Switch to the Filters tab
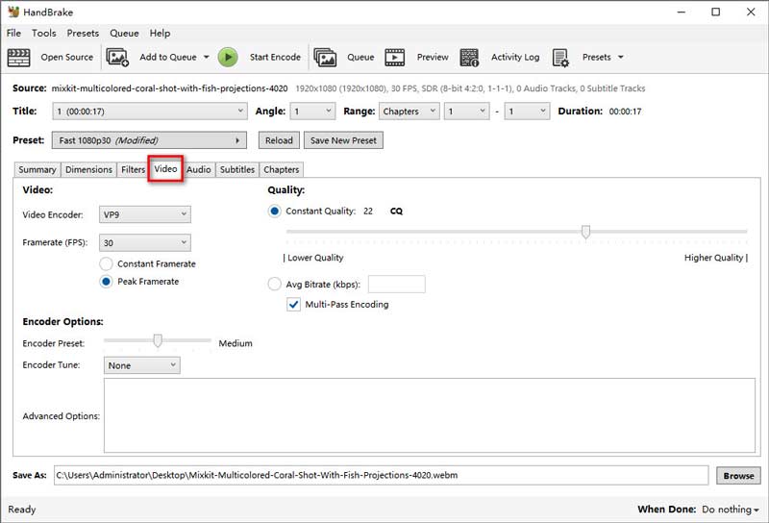Screen dimensions: 769x523 [133, 170]
